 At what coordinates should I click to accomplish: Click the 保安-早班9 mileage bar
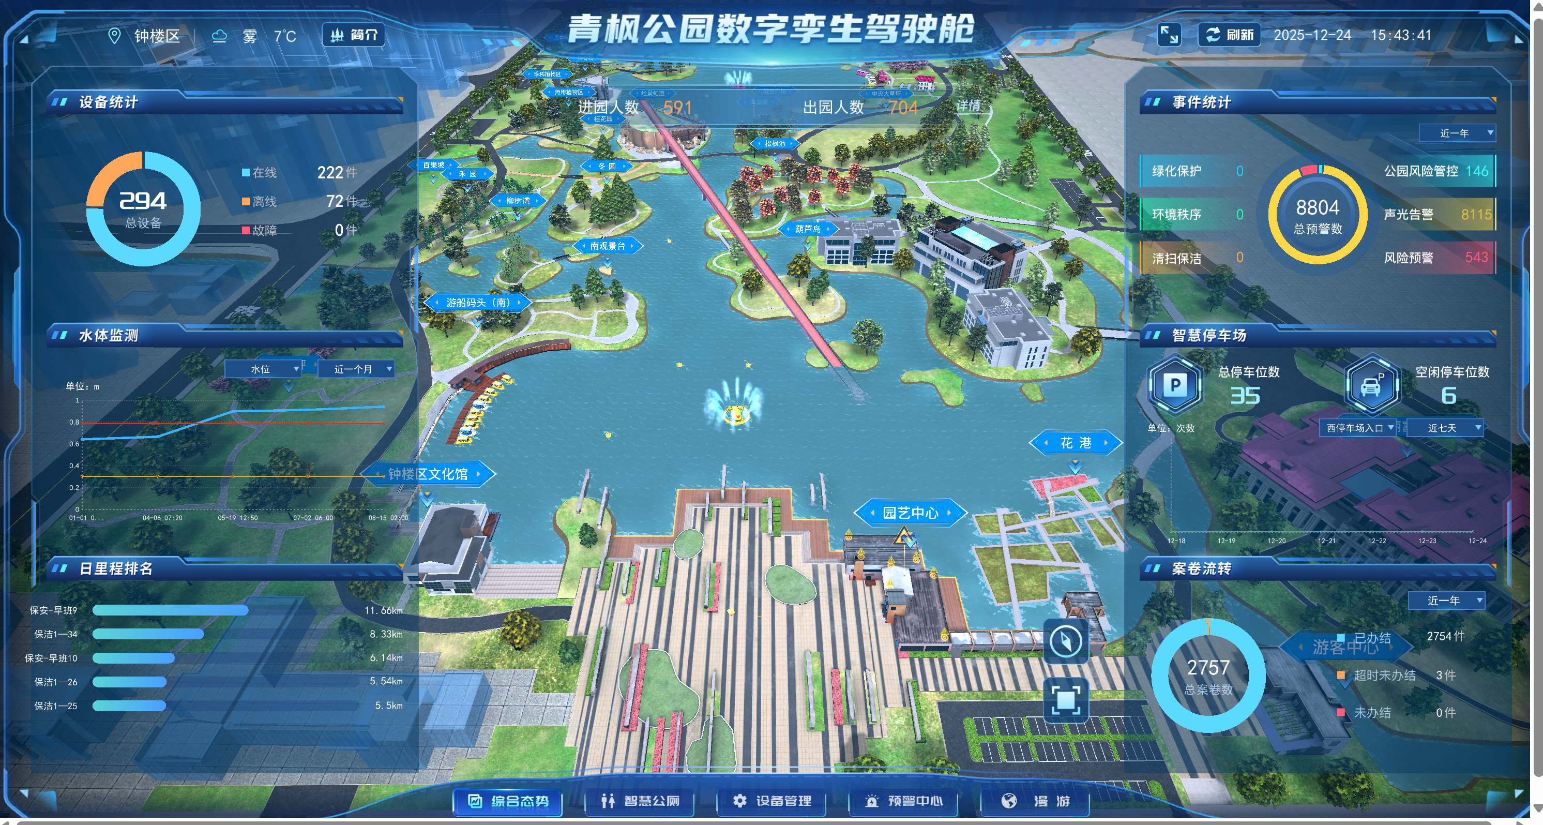pos(170,610)
